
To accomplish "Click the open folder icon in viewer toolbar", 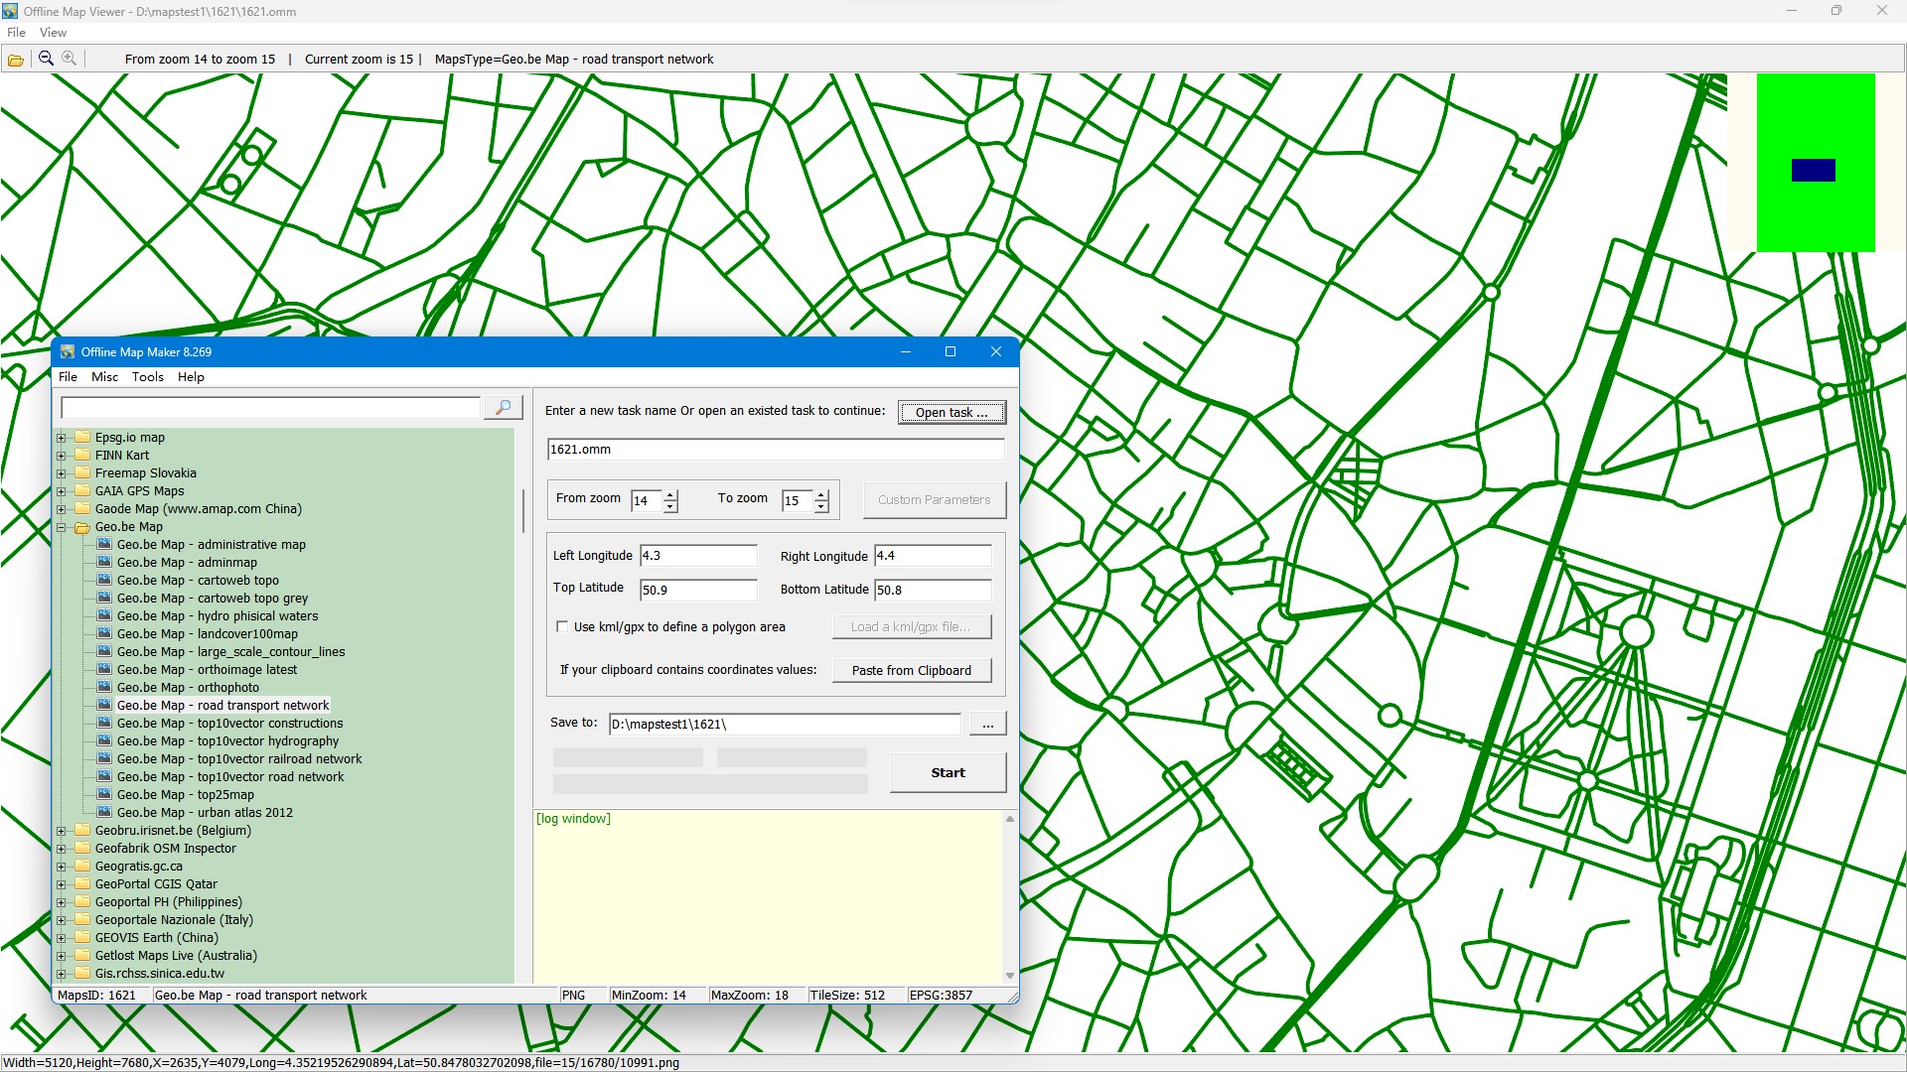I will click(16, 60).
